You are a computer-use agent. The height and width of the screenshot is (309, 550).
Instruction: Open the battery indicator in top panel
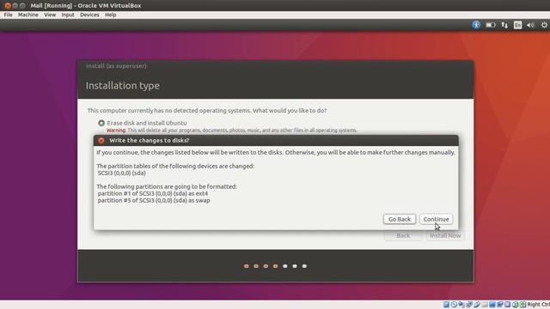tap(491, 25)
